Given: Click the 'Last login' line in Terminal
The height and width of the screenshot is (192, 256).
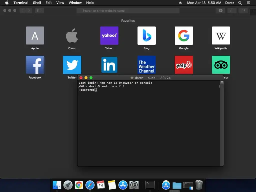Looking at the screenshot, I should click(115, 83).
